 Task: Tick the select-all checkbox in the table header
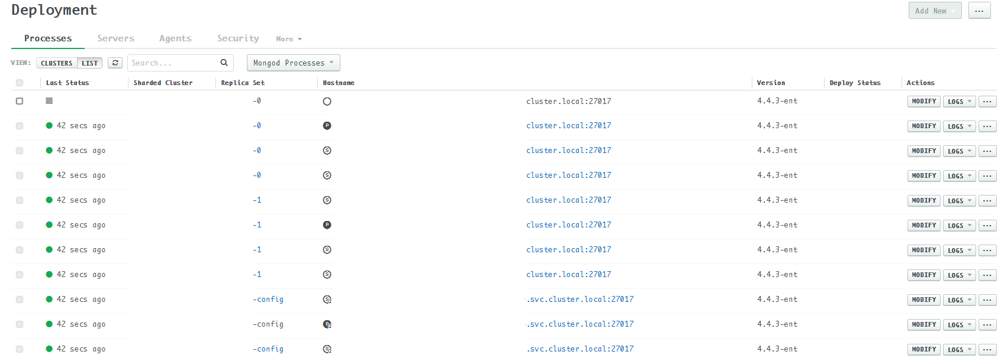[x=20, y=83]
